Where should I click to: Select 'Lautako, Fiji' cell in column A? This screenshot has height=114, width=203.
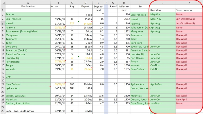pos(28,58)
